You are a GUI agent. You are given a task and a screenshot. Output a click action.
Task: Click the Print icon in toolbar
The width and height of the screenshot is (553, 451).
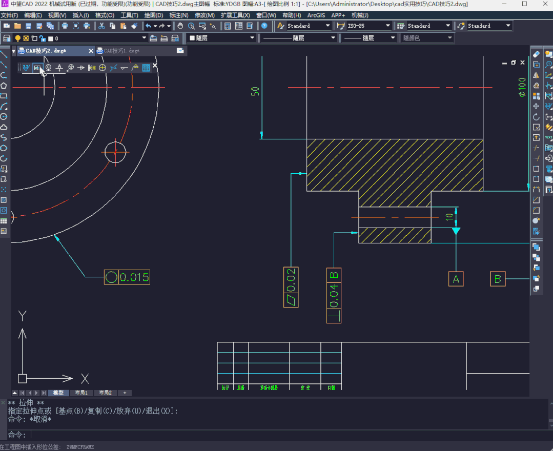click(65, 26)
